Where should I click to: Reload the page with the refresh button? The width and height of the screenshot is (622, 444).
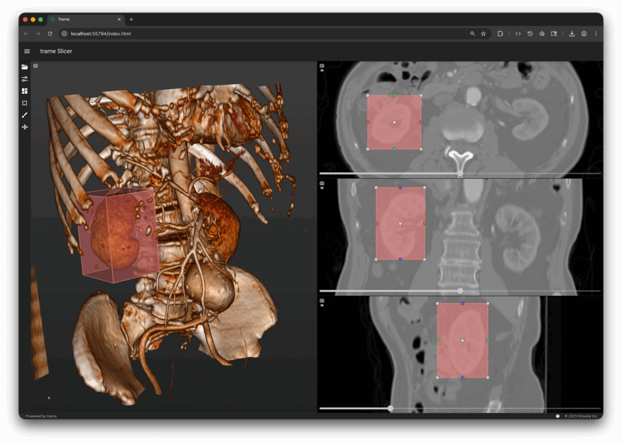(50, 34)
